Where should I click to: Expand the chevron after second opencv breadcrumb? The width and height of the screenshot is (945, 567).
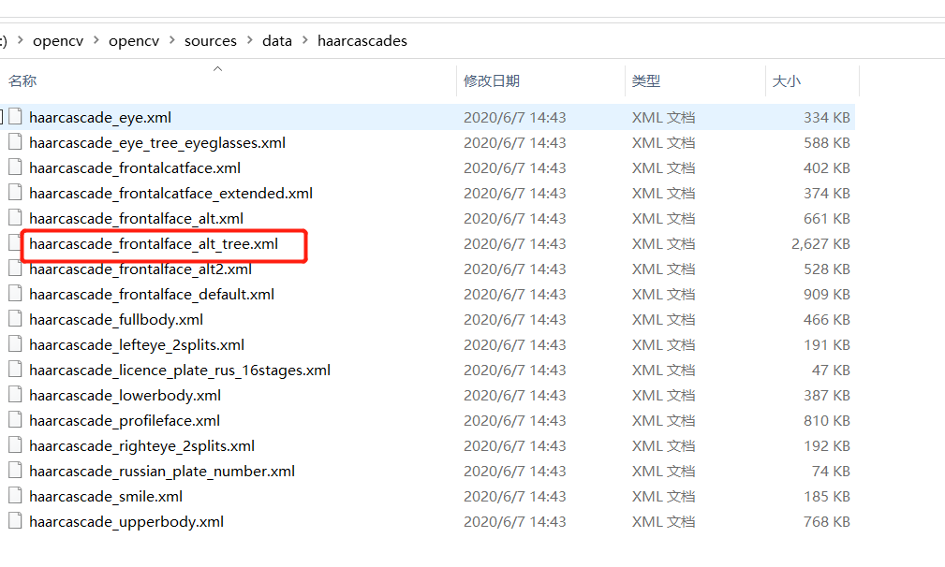tap(172, 40)
